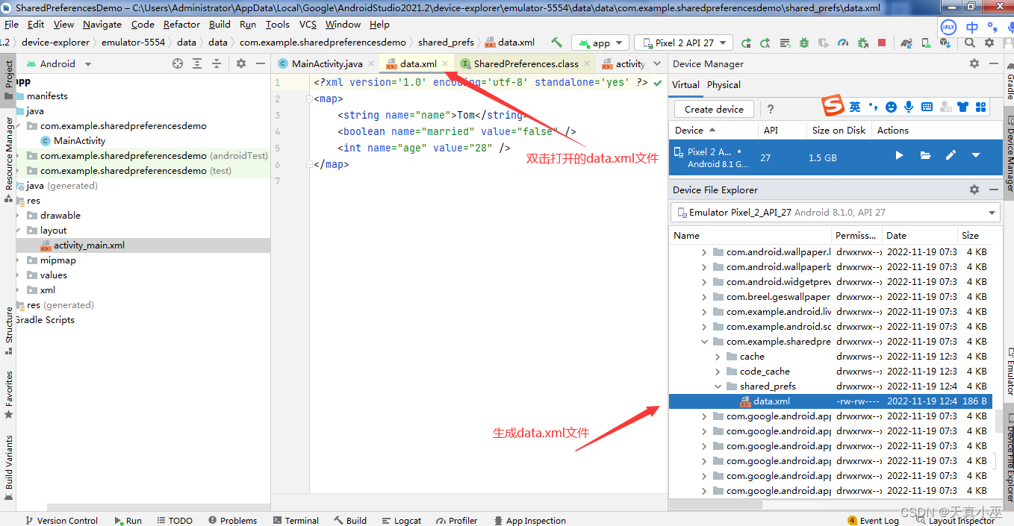Image resolution: width=1014 pixels, height=526 pixels.
Task: Switch to the MainActivity.java editor tab
Action: (x=326, y=64)
